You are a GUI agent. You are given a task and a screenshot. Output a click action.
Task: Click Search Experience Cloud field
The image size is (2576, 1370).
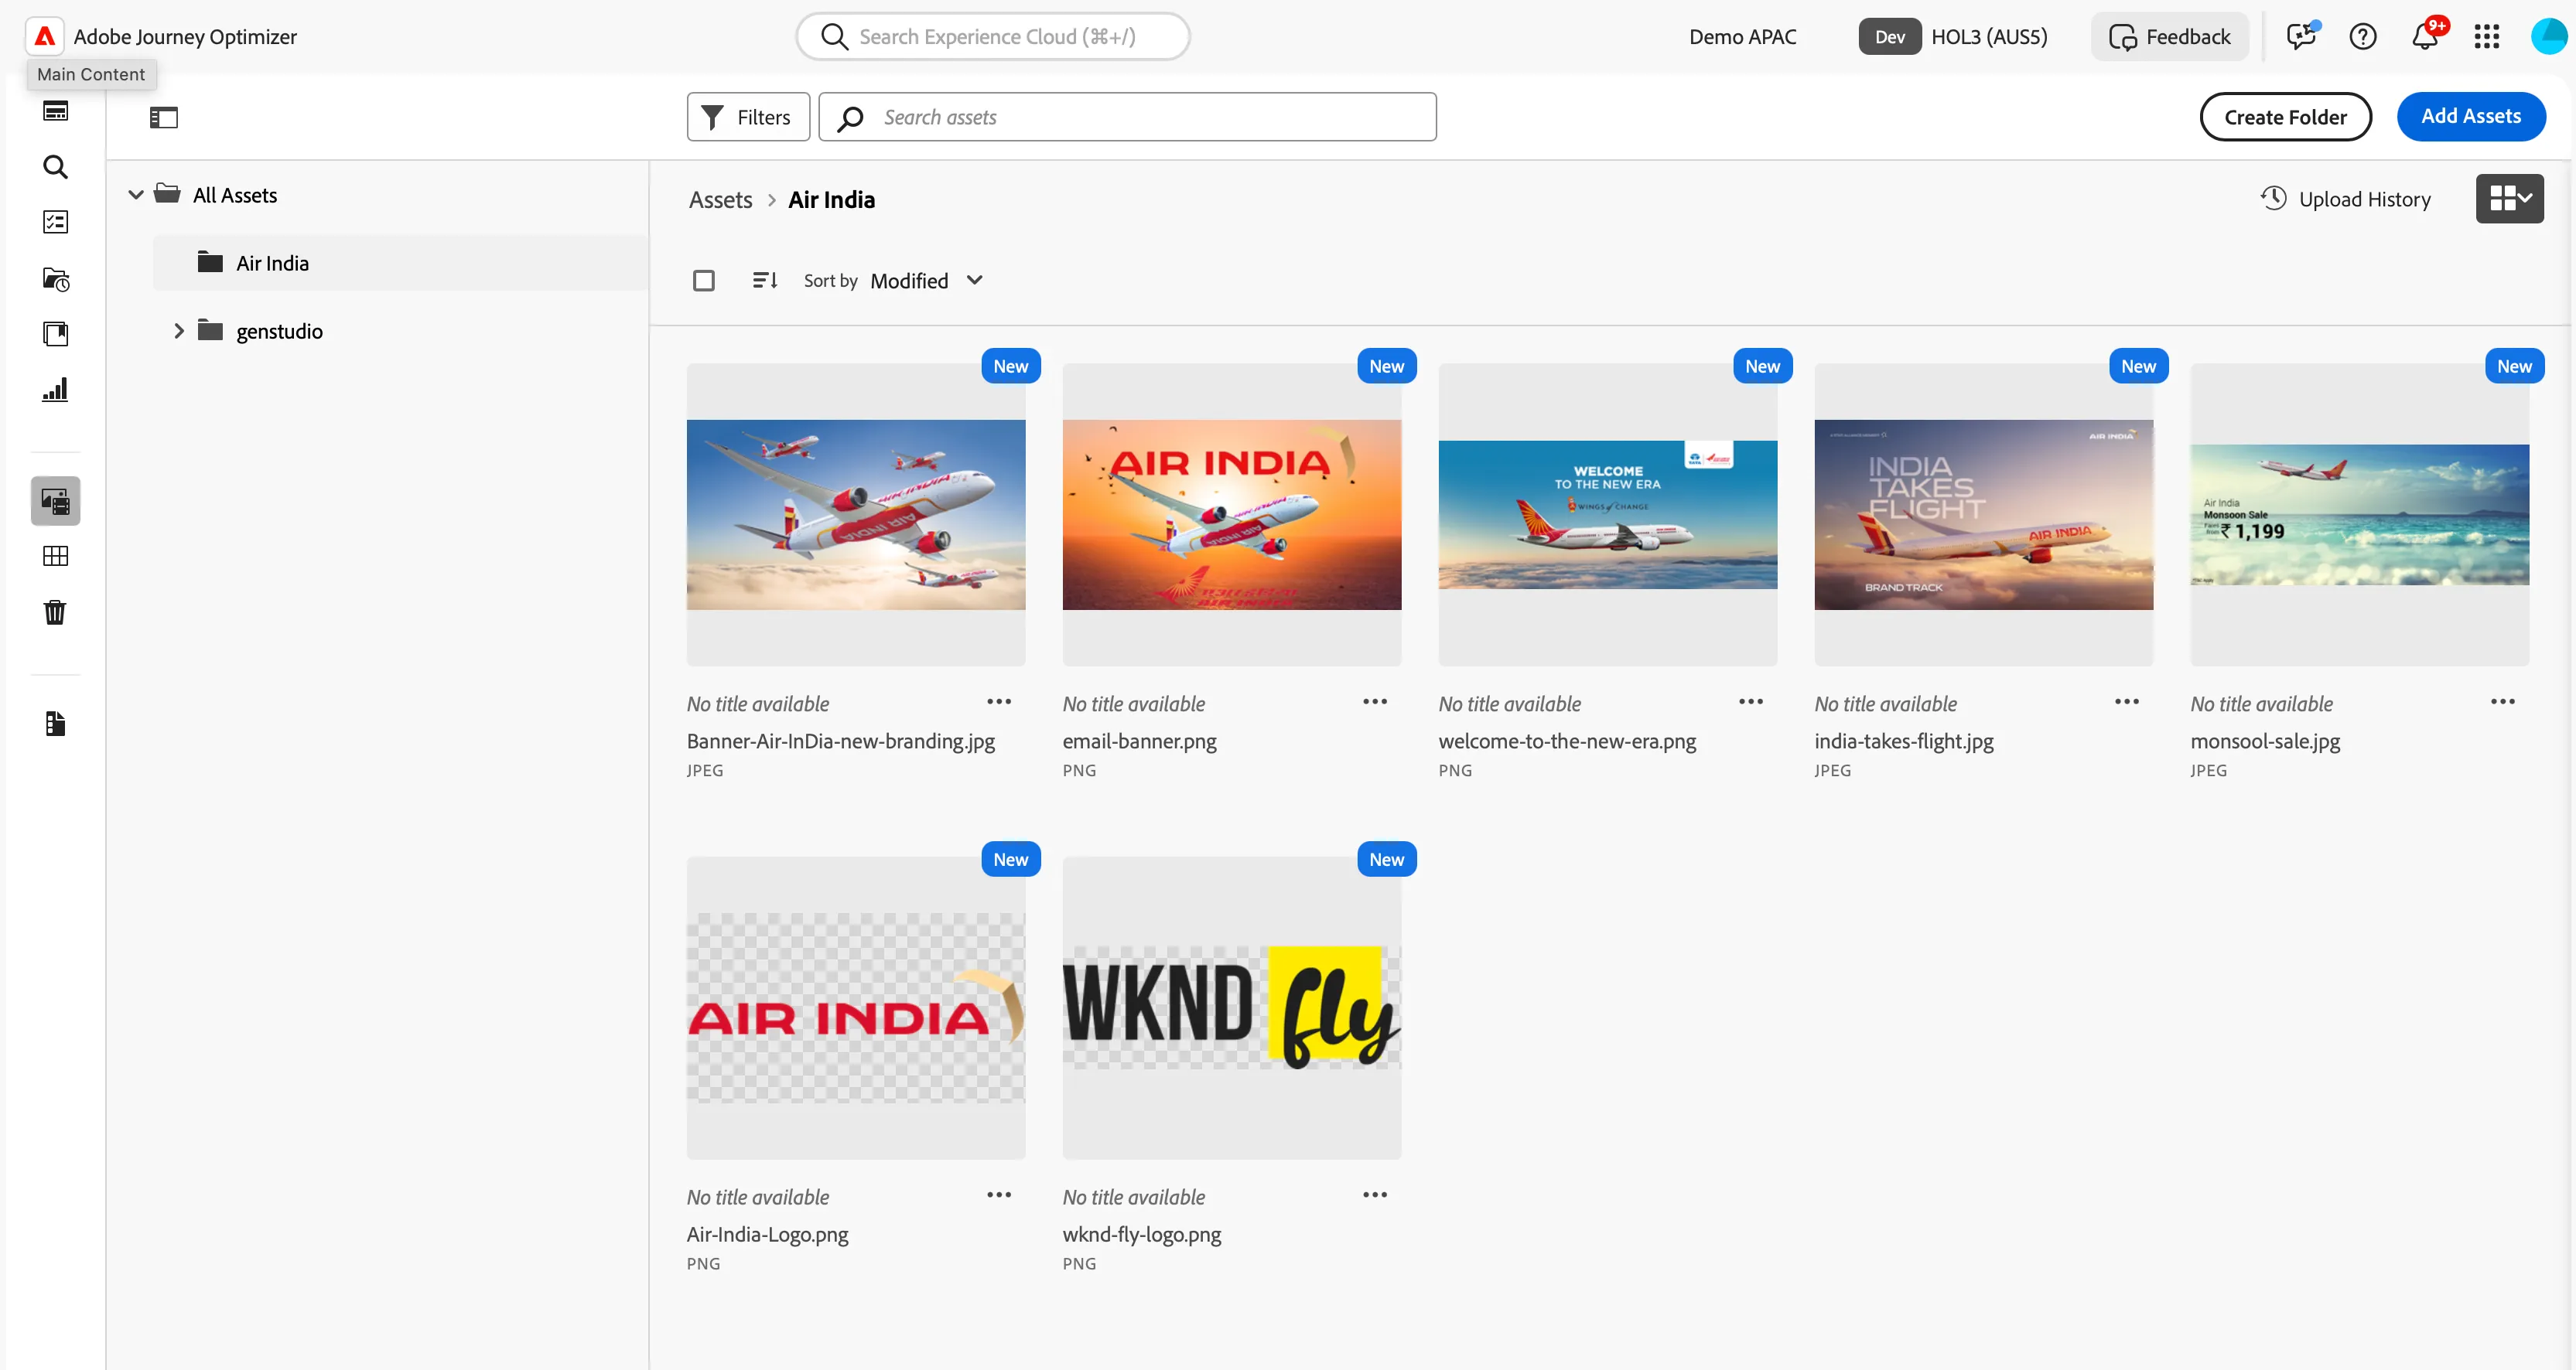tap(993, 37)
